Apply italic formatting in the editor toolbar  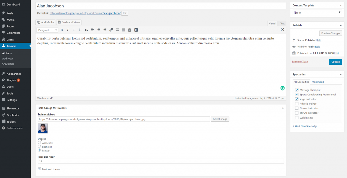coord(68,30)
